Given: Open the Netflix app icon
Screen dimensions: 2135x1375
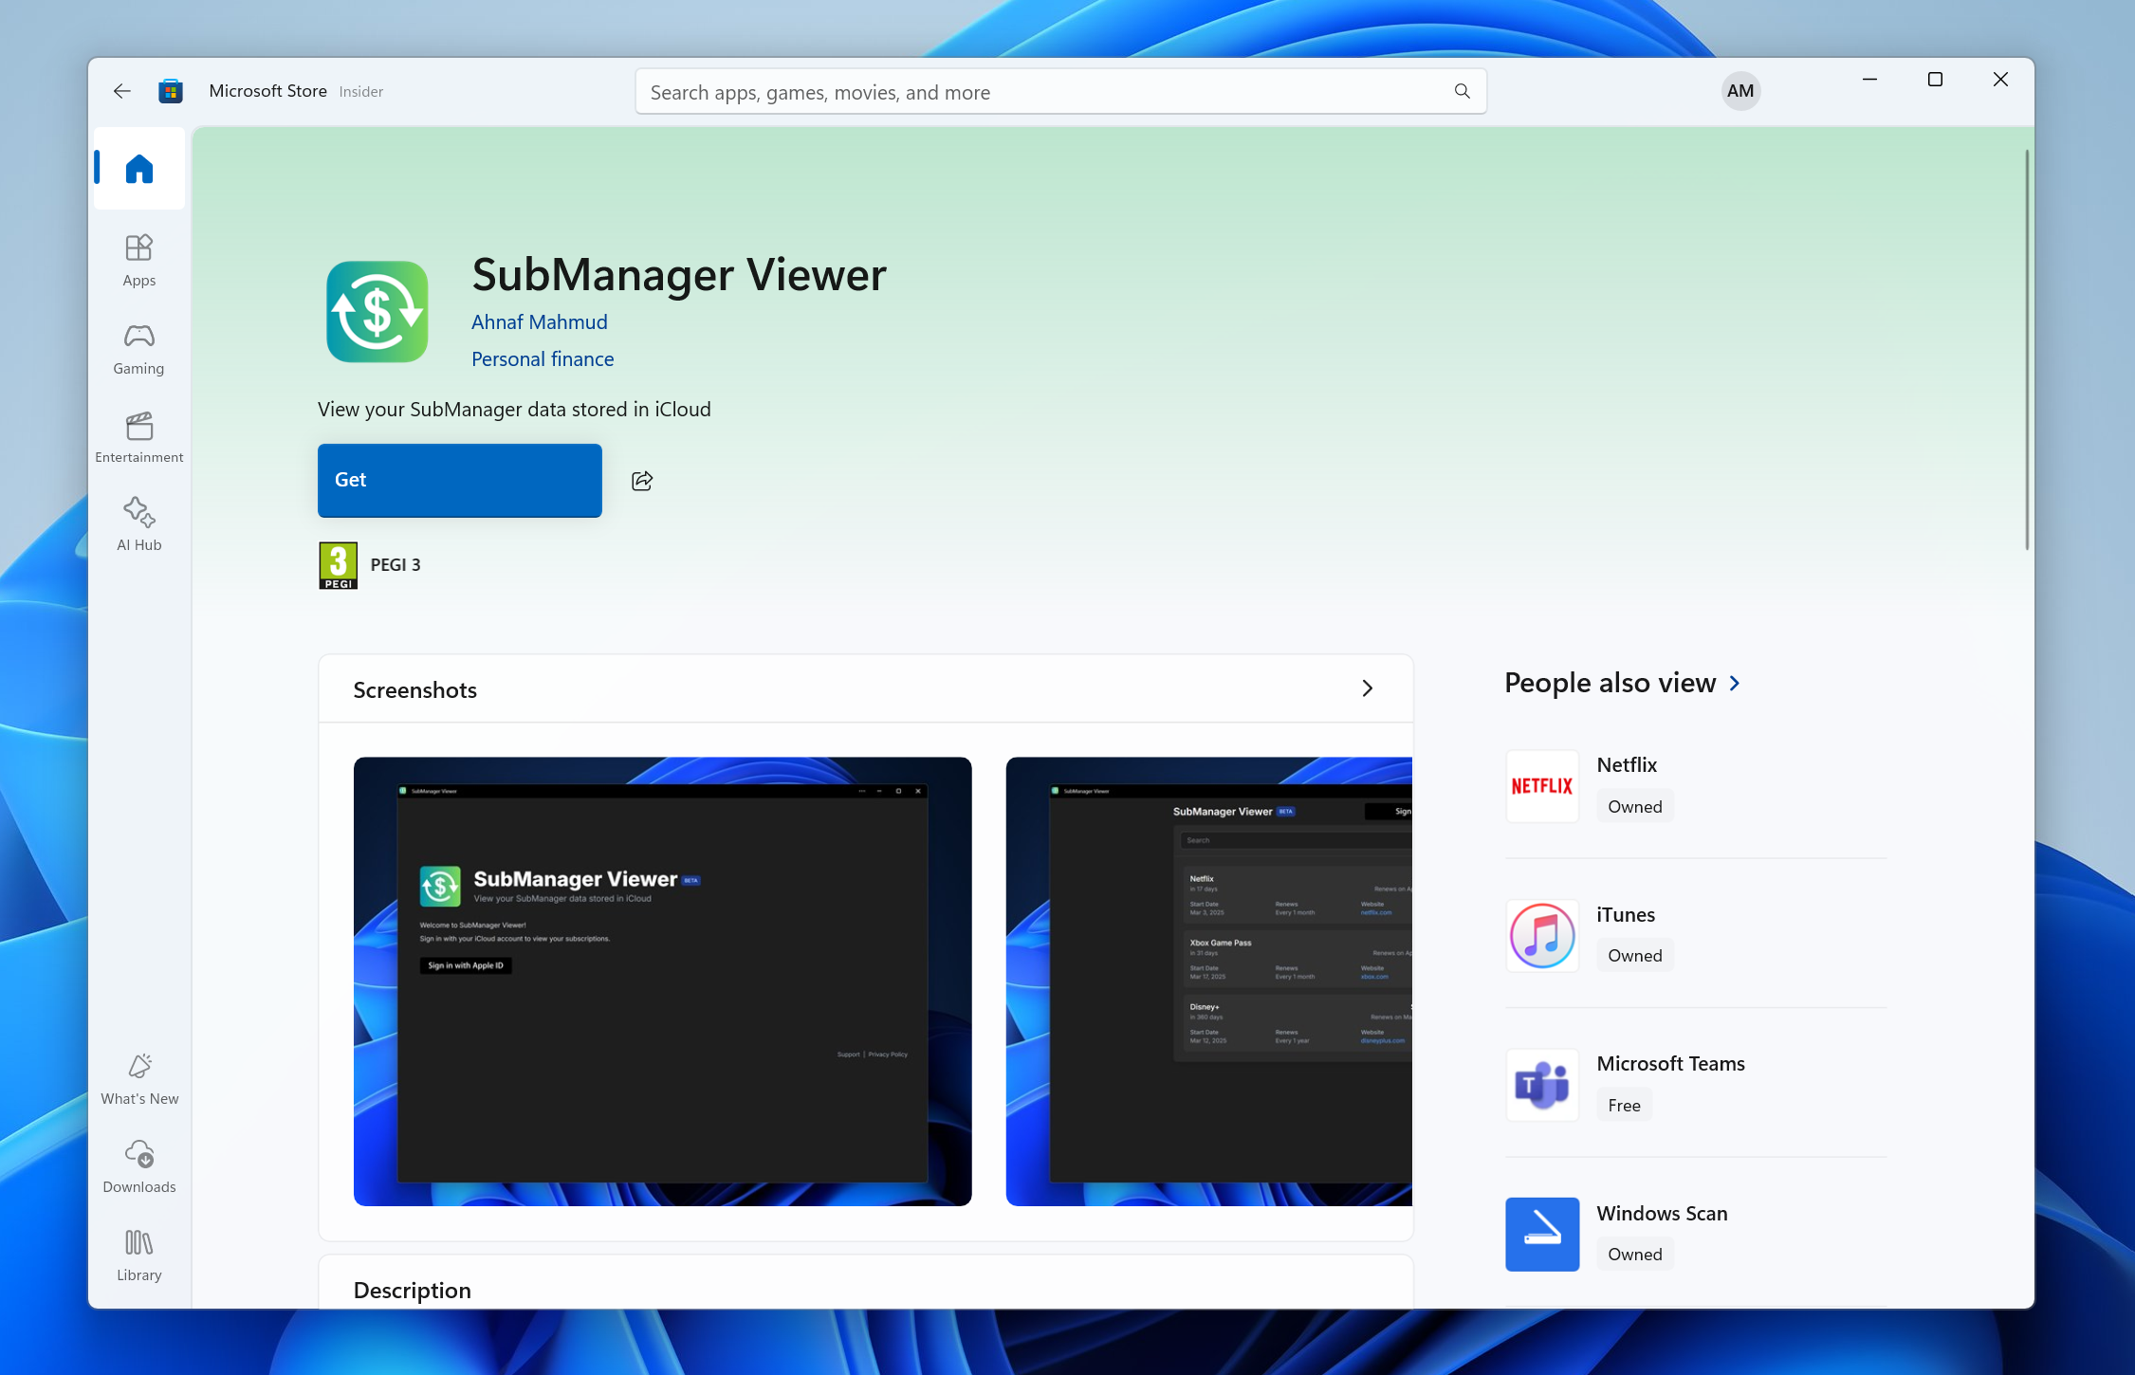Looking at the screenshot, I should (x=1542, y=786).
